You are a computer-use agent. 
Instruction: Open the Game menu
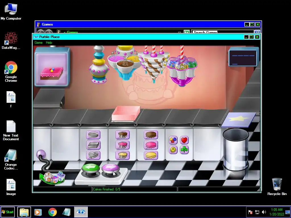point(38,43)
